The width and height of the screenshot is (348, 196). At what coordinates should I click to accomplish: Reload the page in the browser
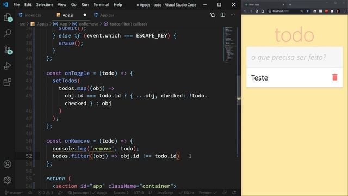pos(257,11)
